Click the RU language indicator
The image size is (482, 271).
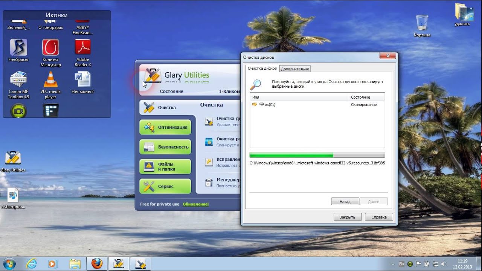(x=401, y=264)
